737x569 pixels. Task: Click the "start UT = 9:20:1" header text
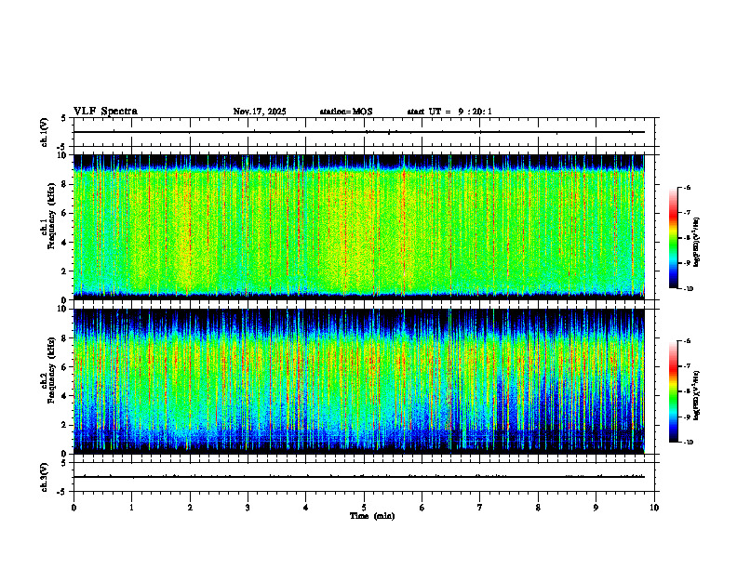point(449,112)
